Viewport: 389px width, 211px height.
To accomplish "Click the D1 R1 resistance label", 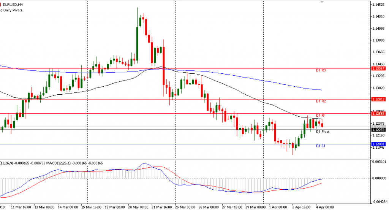I will click(321, 115).
